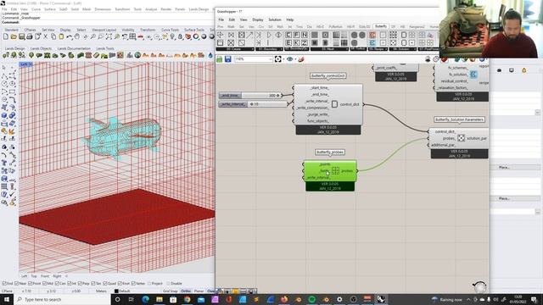The image size is (543, 305).
Task: Cut selection with scissors icon in Rhino
Action: [x=45, y=36]
